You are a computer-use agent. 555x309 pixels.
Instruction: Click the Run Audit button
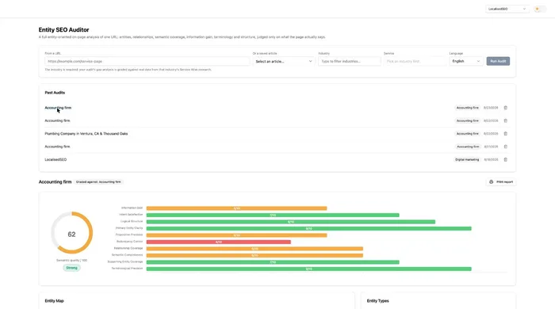tap(498, 61)
